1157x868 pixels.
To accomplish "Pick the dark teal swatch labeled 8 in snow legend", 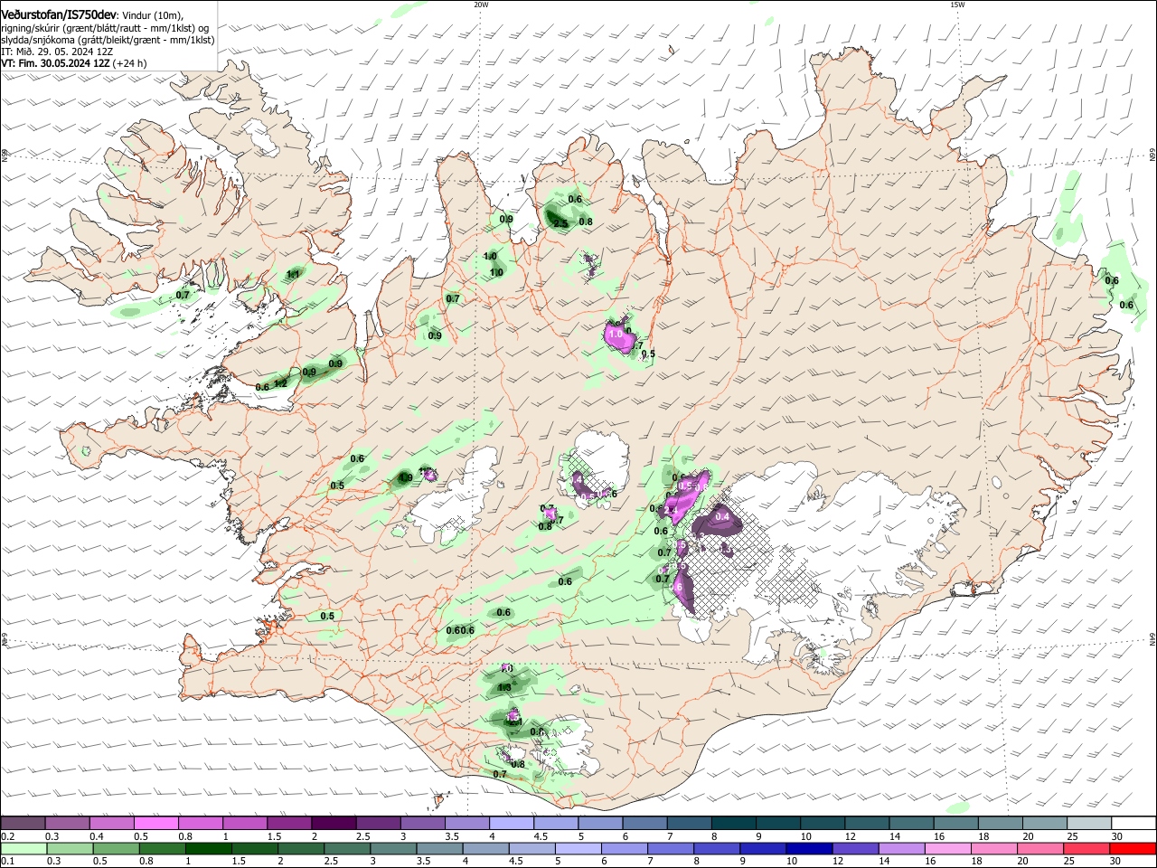I will point(734,823).
